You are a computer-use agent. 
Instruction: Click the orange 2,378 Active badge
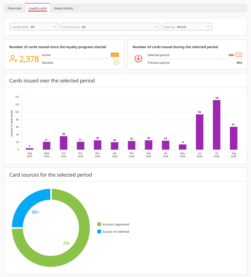point(115,55)
